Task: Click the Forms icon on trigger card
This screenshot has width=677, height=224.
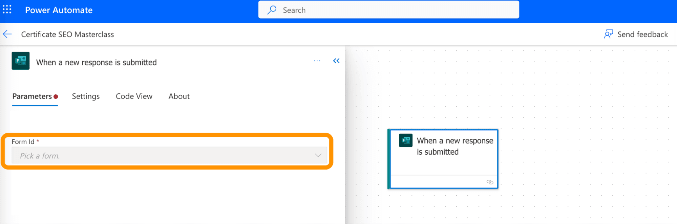Action: click(x=406, y=140)
